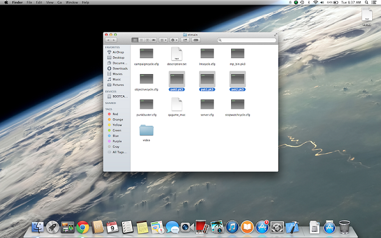This screenshot has width=381, height=238.
Task: Open the Trash in the Dock
Action: (x=345, y=227)
